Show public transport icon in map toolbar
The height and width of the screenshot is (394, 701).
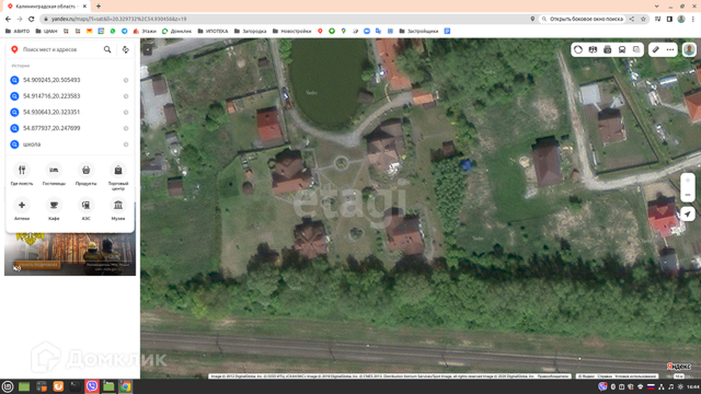(622, 49)
